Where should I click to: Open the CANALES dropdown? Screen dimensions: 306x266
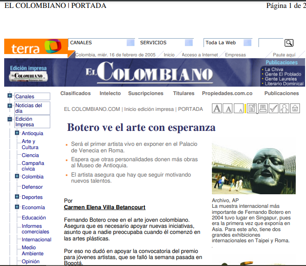pyautogui.click(x=130, y=43)
